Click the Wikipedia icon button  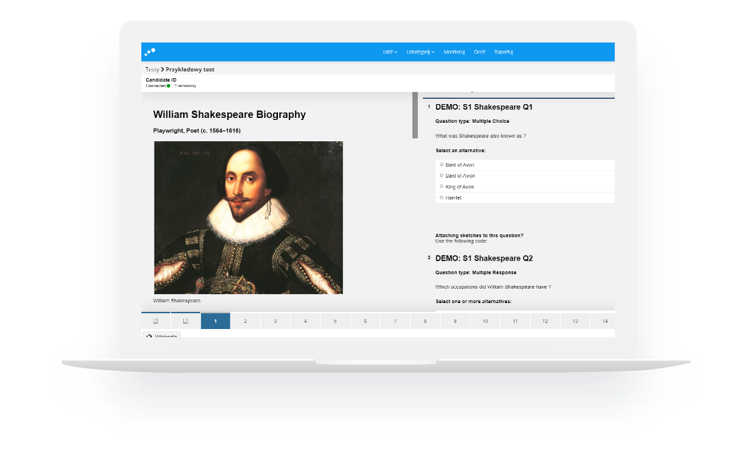pos(161,336)
